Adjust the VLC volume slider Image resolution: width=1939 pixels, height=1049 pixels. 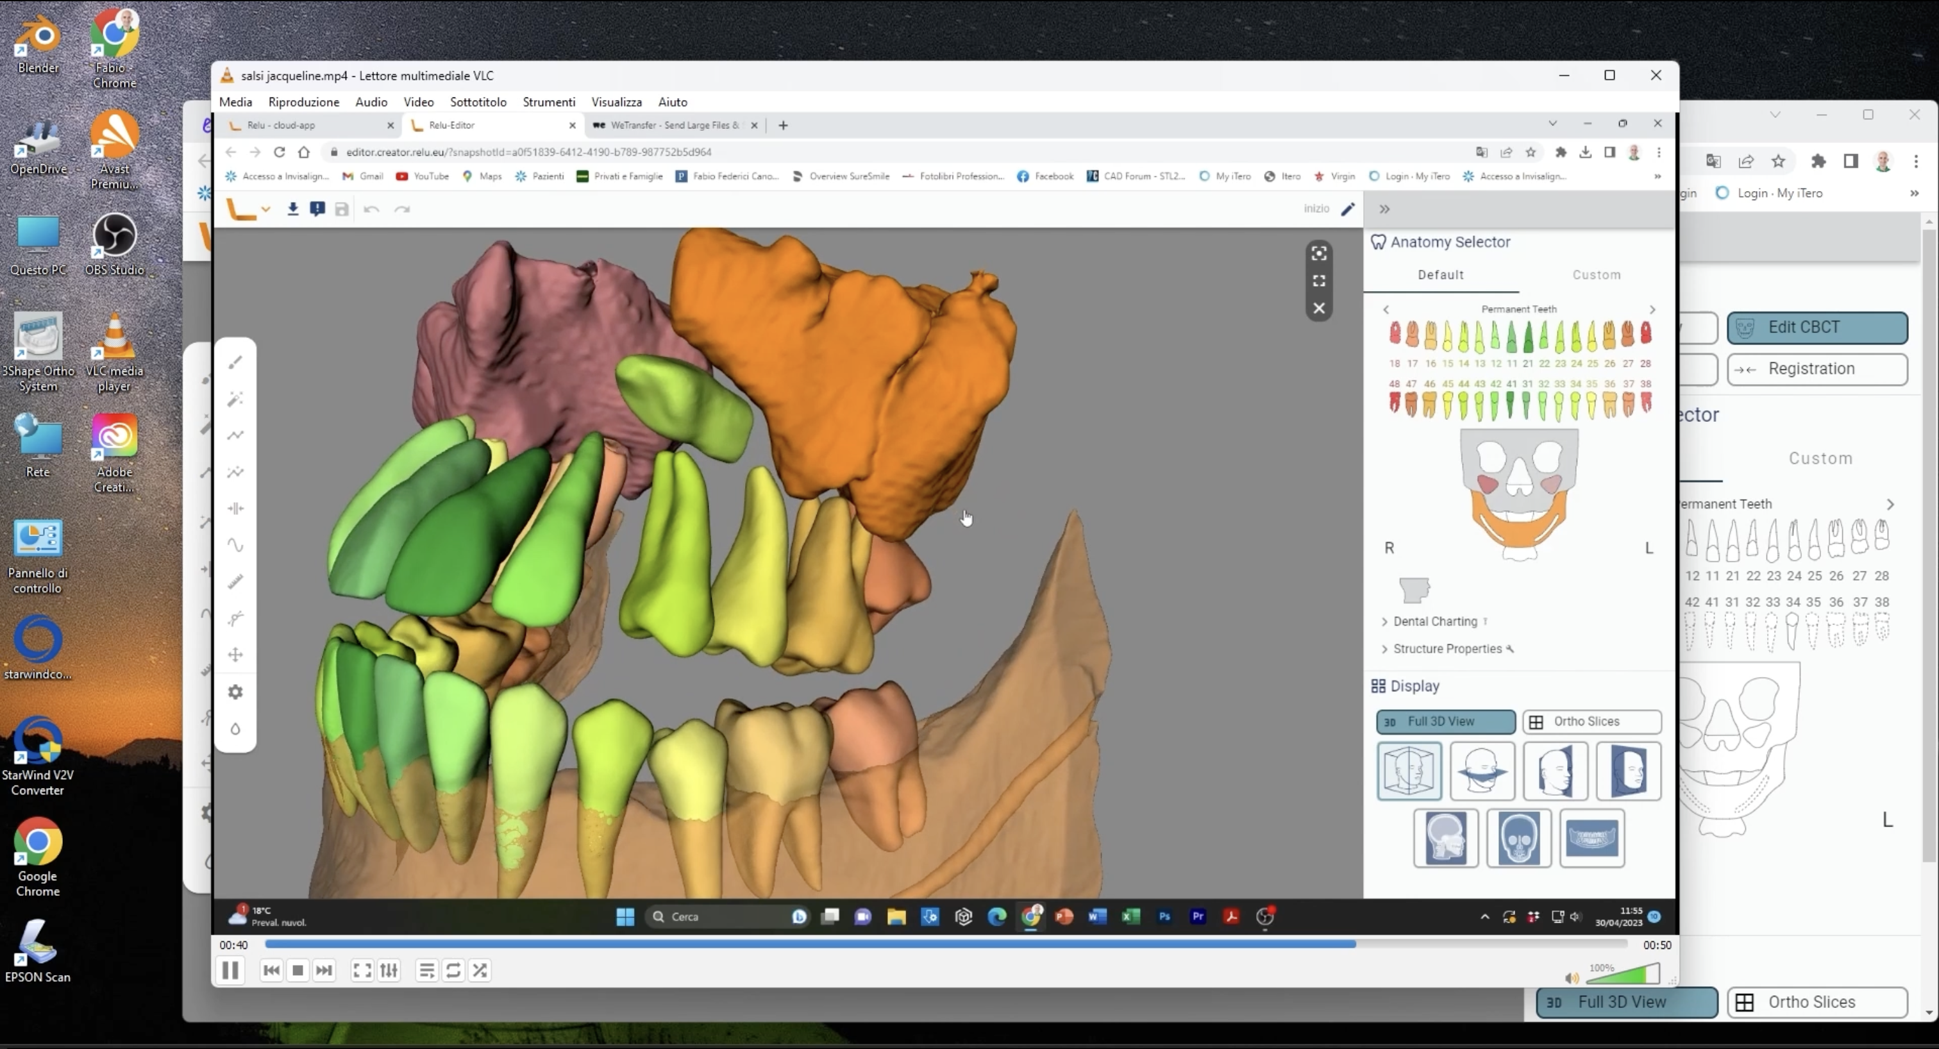1624,974
